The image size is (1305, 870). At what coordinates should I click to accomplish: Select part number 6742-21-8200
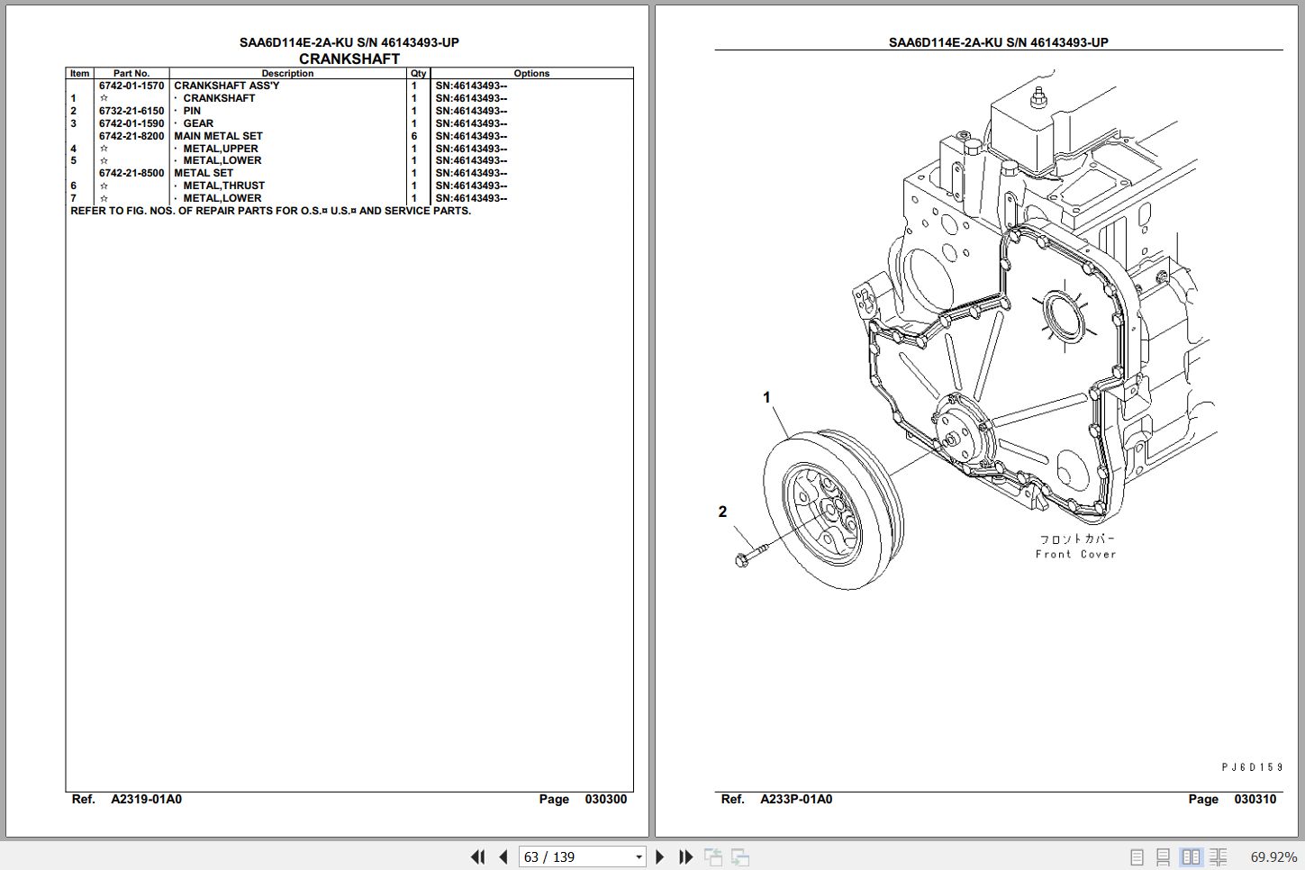coord(131,136)
